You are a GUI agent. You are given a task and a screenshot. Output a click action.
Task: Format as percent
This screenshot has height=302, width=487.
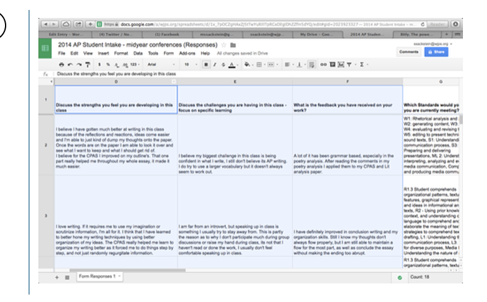tap(108, 65)
